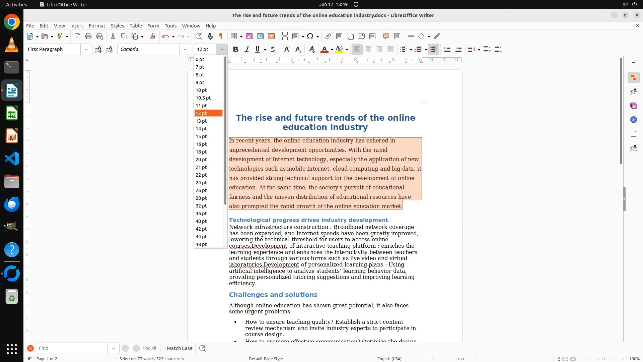Center align the paragraph

(x=368, y=49)
